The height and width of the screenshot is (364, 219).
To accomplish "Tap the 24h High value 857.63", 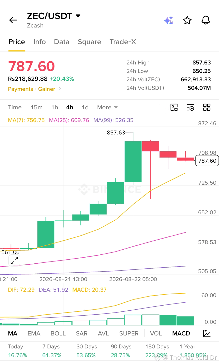I will pyautogui.click(x=202, y=63).
